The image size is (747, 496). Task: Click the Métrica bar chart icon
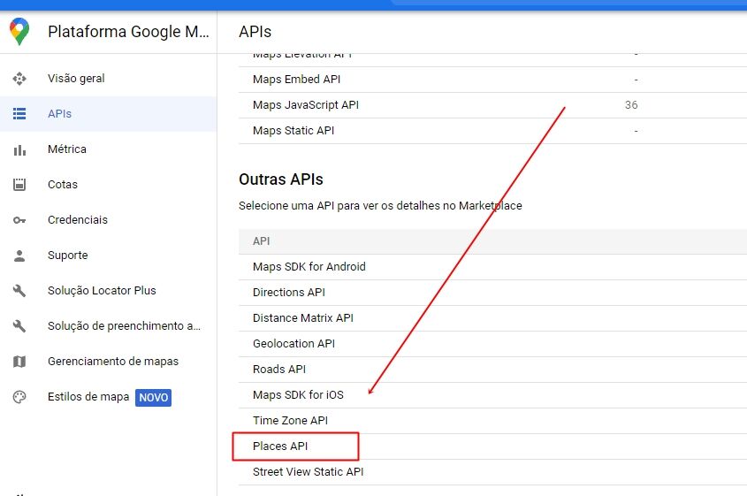(19, 149)
